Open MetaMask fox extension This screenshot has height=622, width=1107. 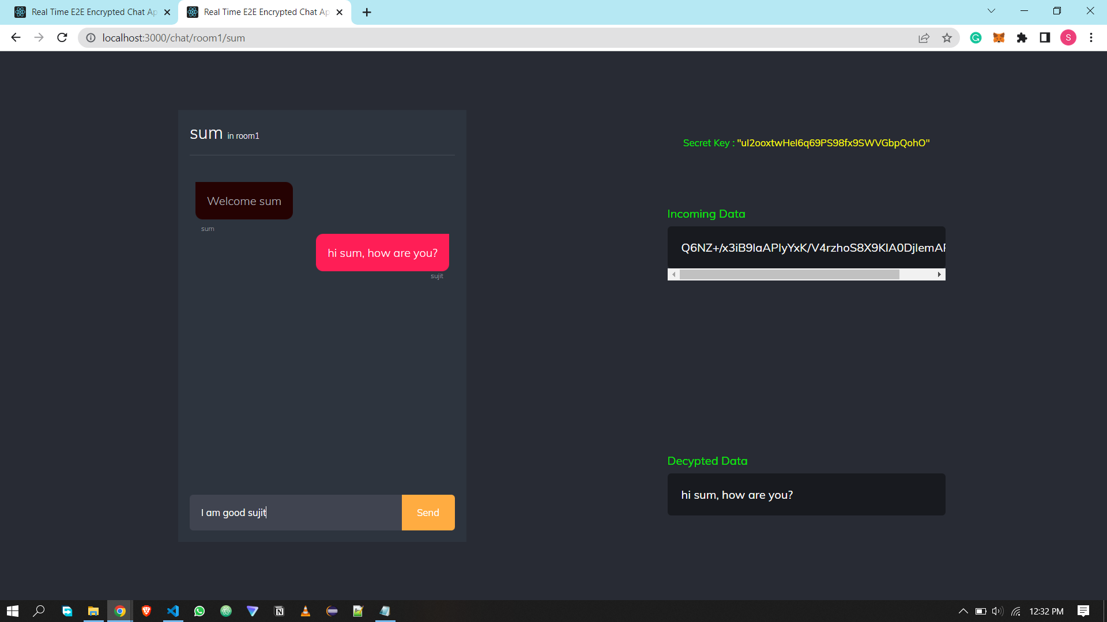click(x=999, y=37)
